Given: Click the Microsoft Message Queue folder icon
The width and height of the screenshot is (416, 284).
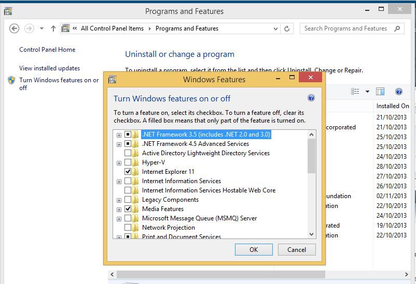Looking at the screenshot, I should point(135,218).
